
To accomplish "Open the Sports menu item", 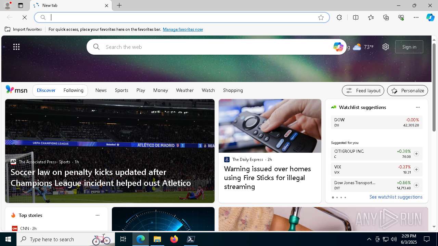I will (121, 90).
